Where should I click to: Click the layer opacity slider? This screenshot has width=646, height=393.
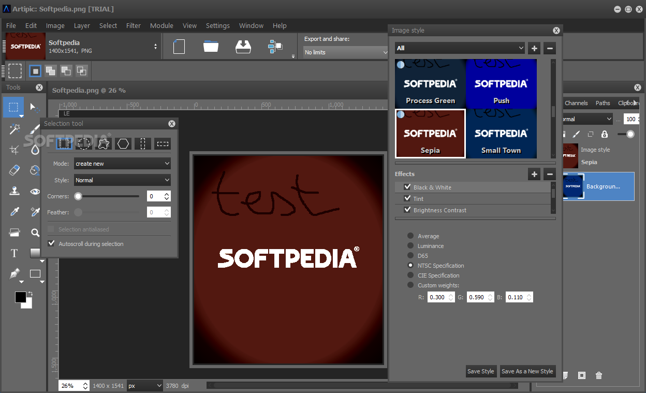626,134
